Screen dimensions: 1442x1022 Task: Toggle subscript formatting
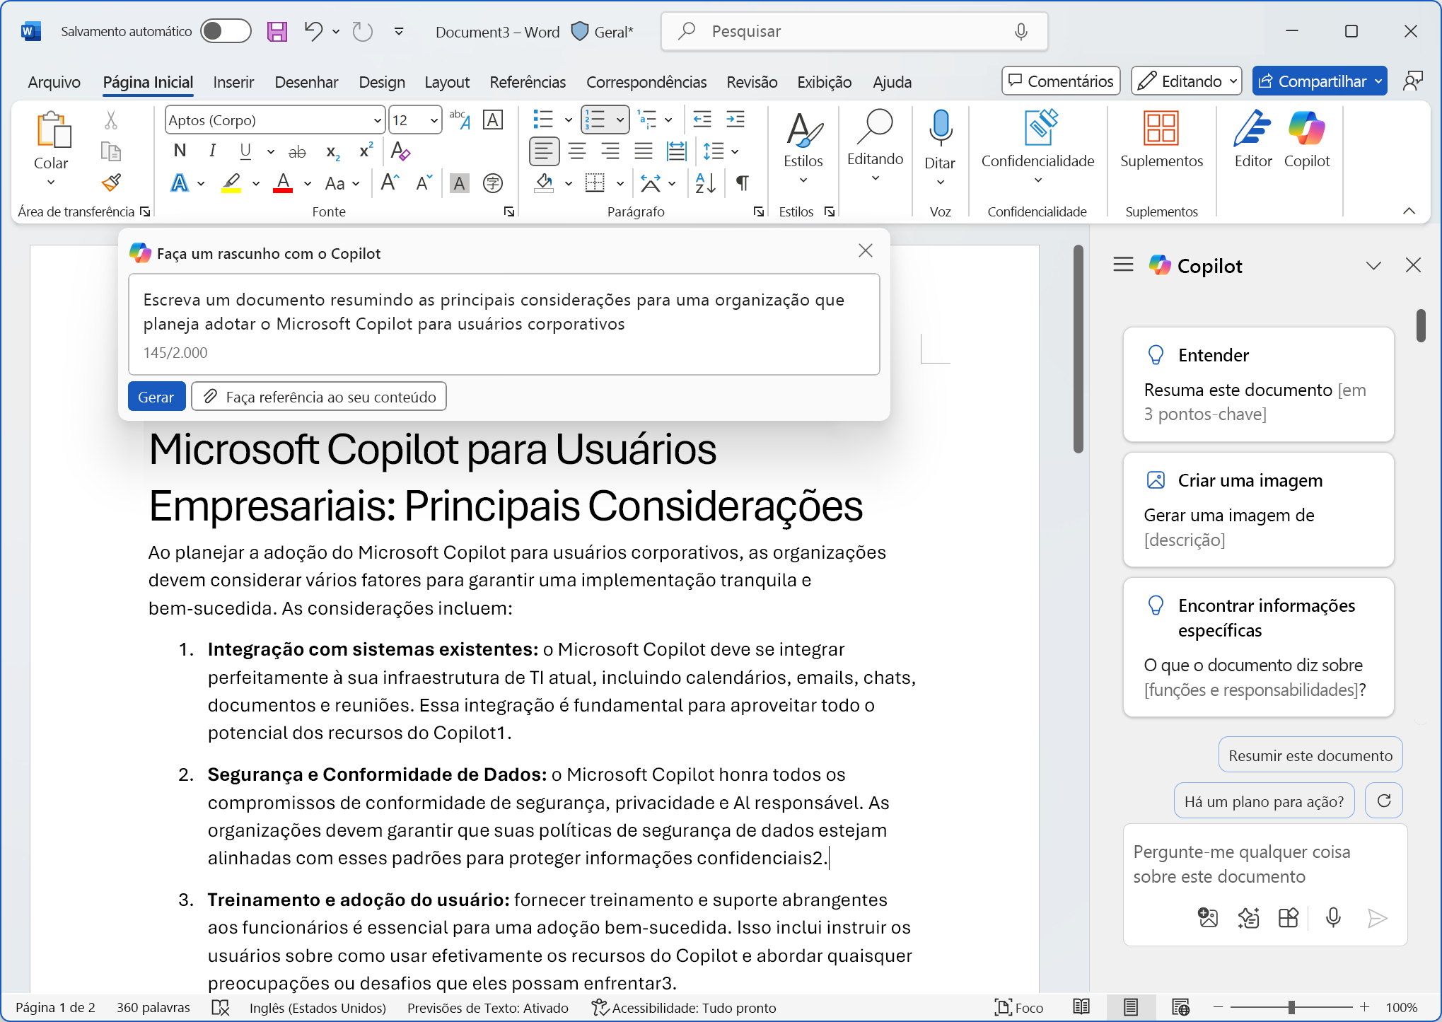coord(333,151)
